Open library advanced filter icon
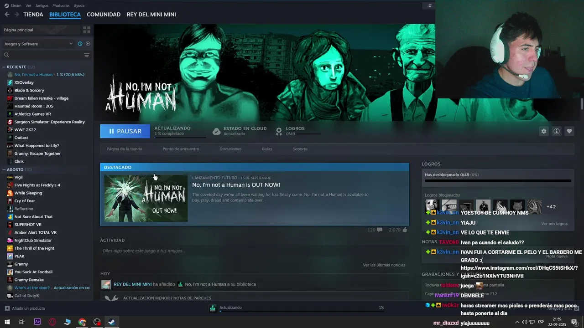This screenshot has width=584, height=328. point(87,55)
